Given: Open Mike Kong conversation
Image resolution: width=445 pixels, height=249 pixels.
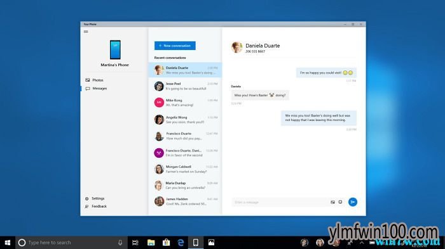Looking at the screenshot, I should 186,103.
